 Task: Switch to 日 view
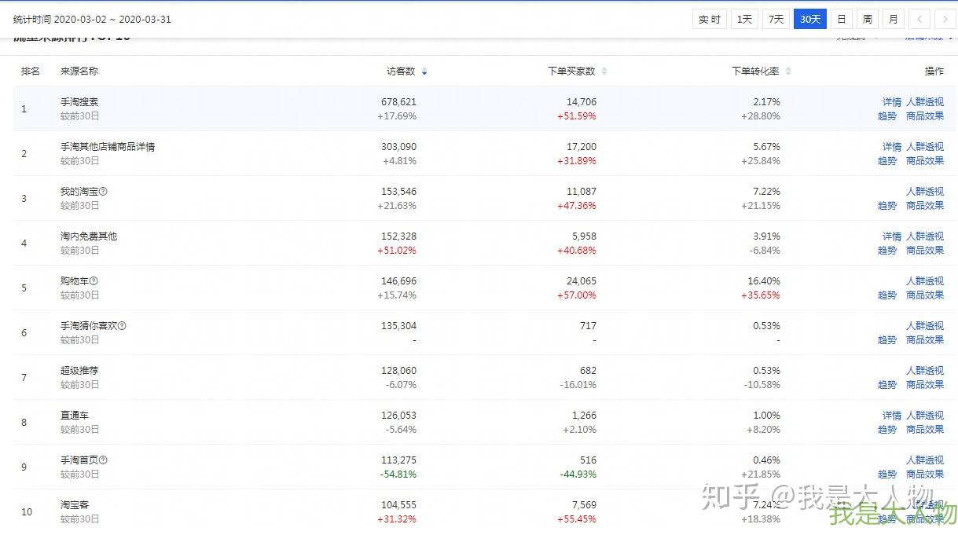point(842,19)
